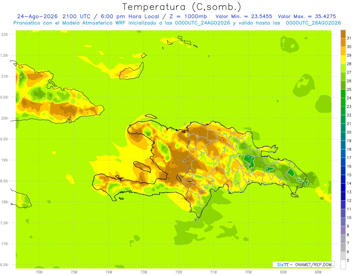Click the legend value '10'
The image size is (357, 276).
pyautogui.click(x=349, y=218)
